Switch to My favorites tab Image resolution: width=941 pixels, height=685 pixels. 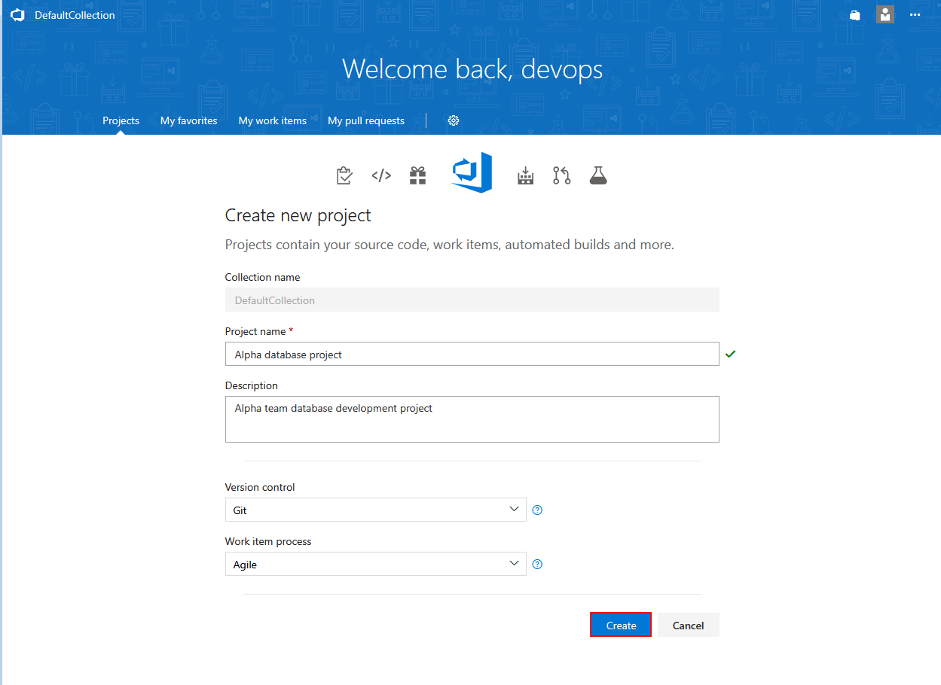[x=188, y=120]
